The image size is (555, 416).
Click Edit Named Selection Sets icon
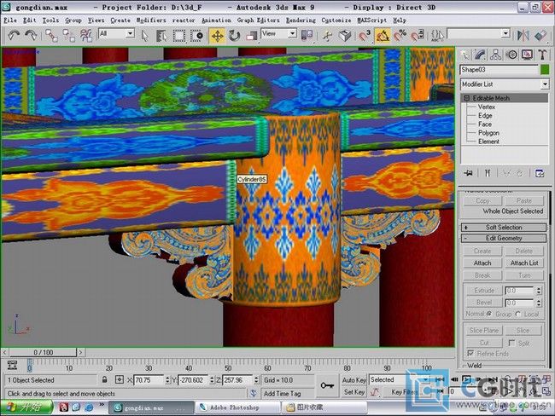pyautogui.click(x=437, y=36)
